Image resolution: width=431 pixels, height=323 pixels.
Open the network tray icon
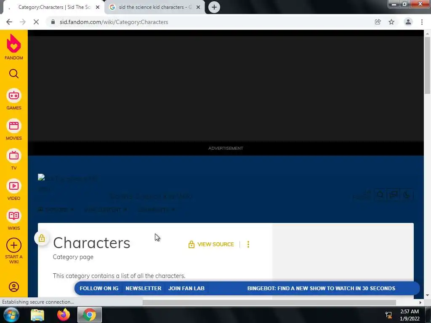388,315
